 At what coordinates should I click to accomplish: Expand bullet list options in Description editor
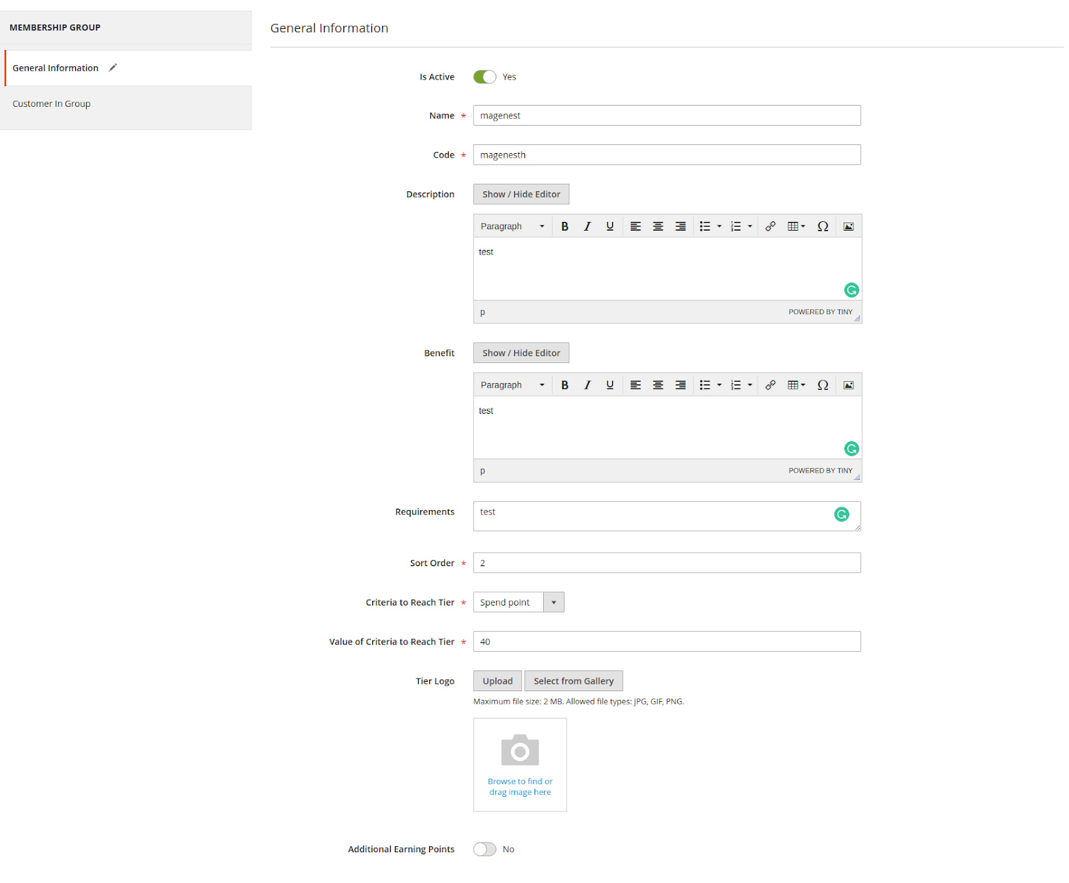719,227
